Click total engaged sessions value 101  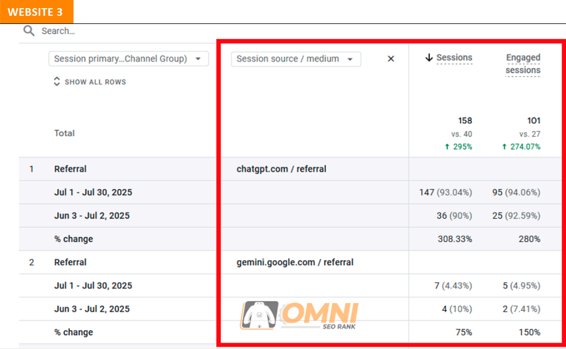tap(533, 121)
